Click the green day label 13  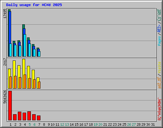[x=67, y=124]
